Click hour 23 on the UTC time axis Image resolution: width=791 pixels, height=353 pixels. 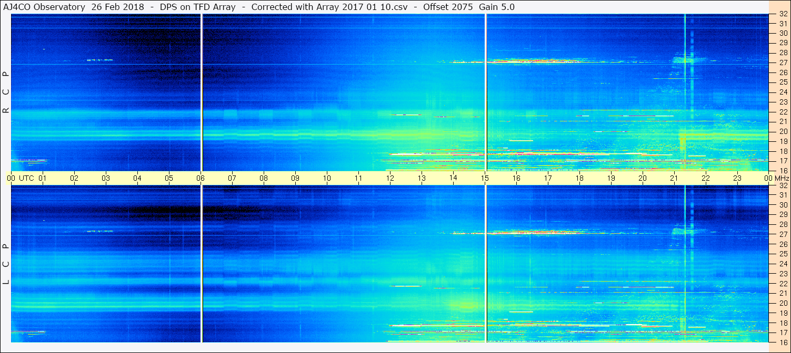pyautogui.click(x=737, y=178)
